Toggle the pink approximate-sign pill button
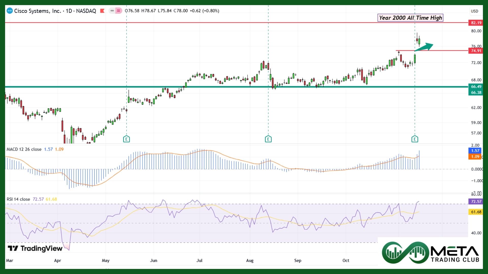 (118, 11)
